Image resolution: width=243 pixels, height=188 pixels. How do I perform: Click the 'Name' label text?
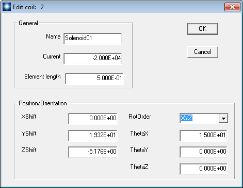tap(53, 36)
